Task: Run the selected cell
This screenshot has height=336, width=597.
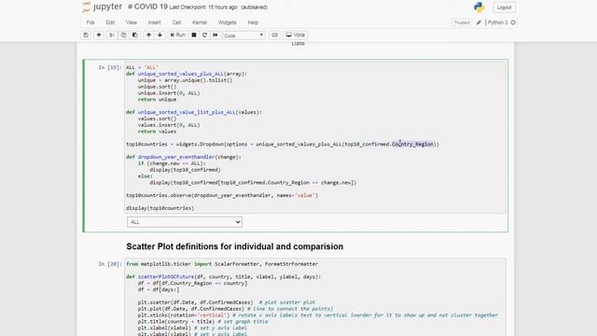Action: pyautogui.click(x=178, y=35)
